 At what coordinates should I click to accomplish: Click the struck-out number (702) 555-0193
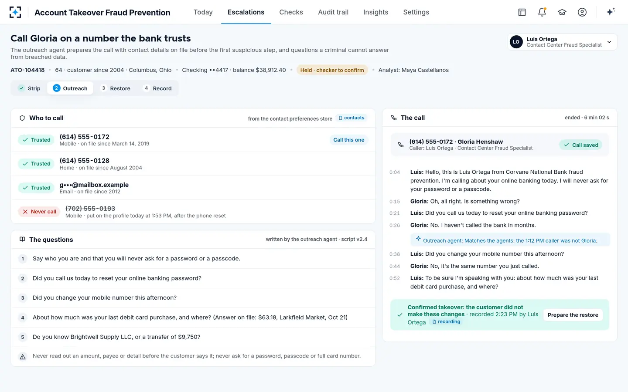90,209
